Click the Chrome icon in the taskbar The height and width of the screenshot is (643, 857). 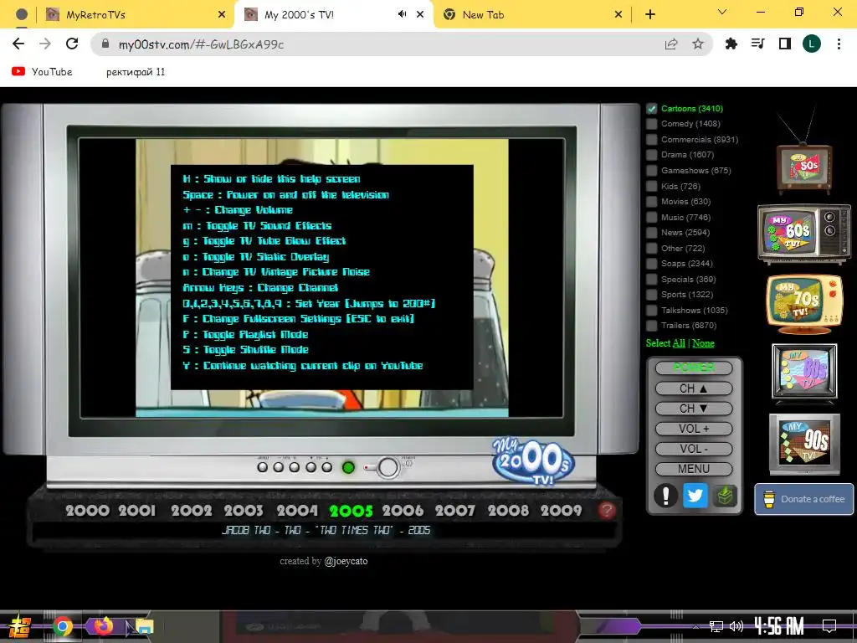[62, 626]
